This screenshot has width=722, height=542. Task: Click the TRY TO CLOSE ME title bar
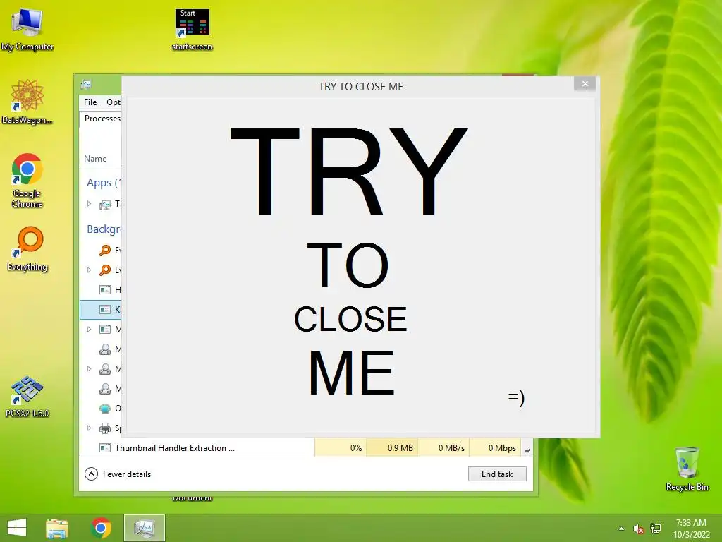361,87
